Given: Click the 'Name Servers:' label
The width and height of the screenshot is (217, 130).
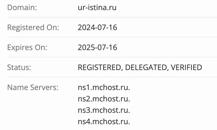Looking at the screenshot, I should point(33,88).
